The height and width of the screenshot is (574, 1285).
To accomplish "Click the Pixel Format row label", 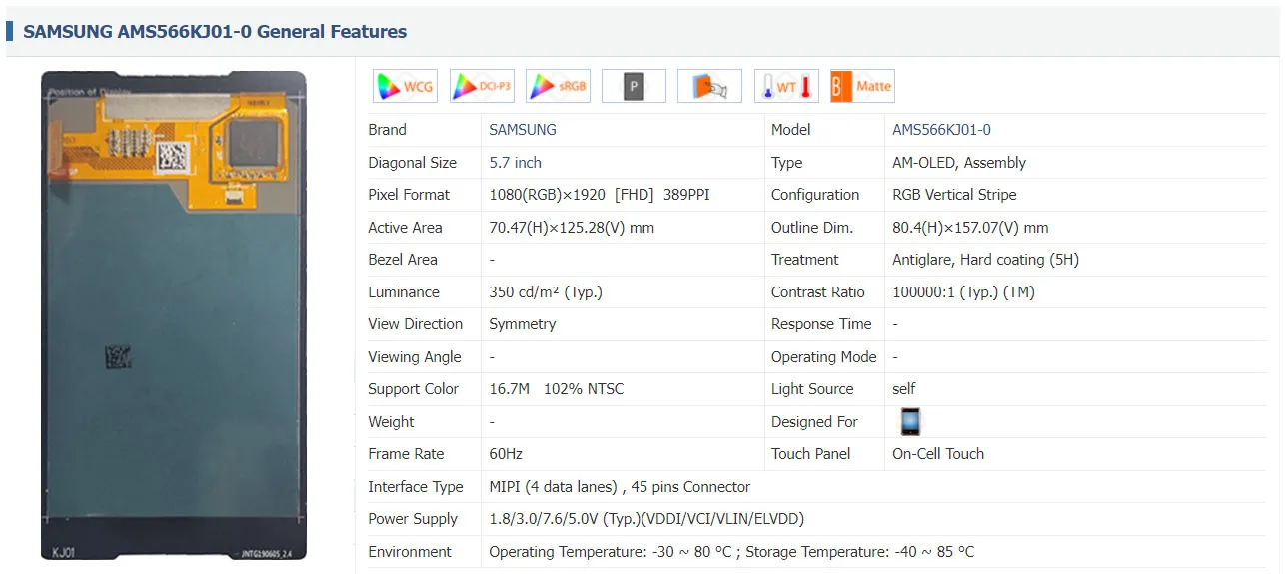I will [409, 195].
